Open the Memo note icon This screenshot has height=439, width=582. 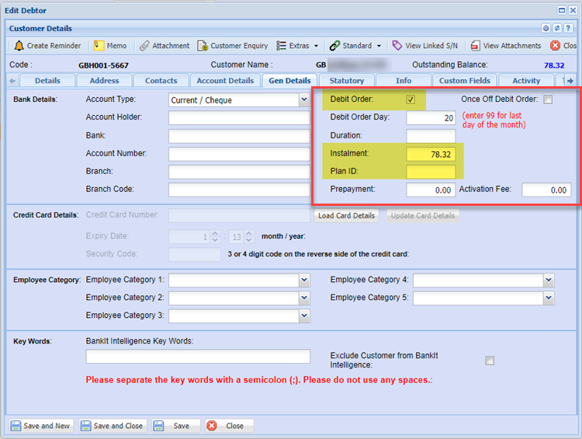(x=99, y=46)
